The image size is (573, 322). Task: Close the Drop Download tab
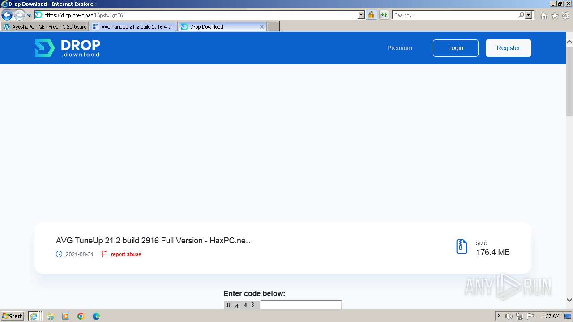[x=262, y=27]
